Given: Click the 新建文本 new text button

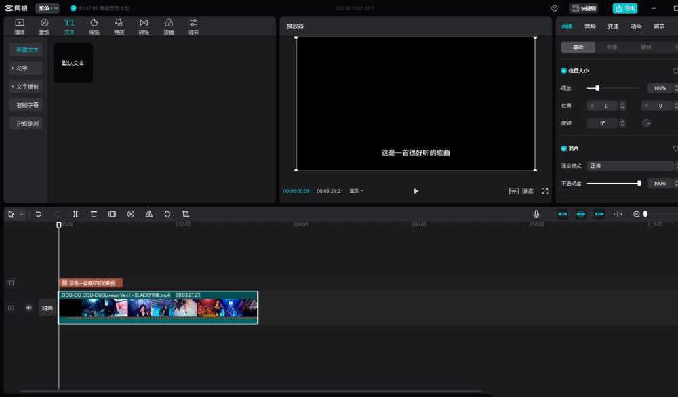Looking at the screenshot, I should coord(26,49).
